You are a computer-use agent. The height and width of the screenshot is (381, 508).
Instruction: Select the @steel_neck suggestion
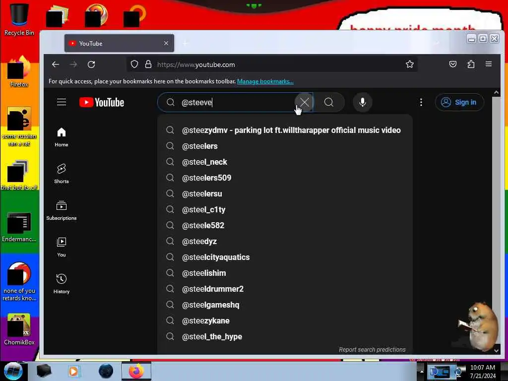[x=285, y=162]
